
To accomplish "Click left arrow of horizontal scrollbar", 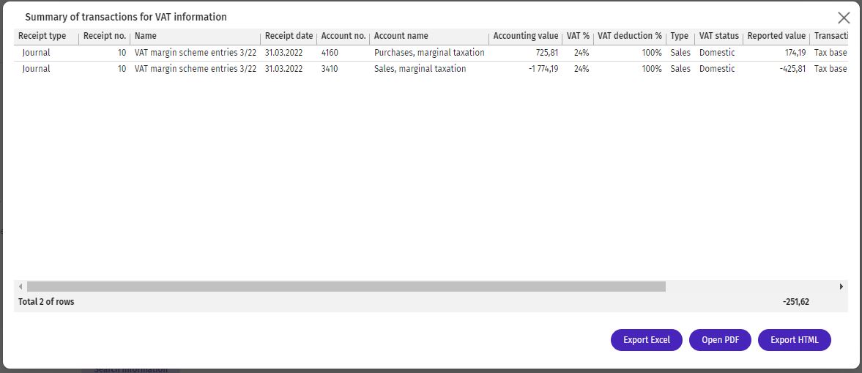I will click(21, 287).
